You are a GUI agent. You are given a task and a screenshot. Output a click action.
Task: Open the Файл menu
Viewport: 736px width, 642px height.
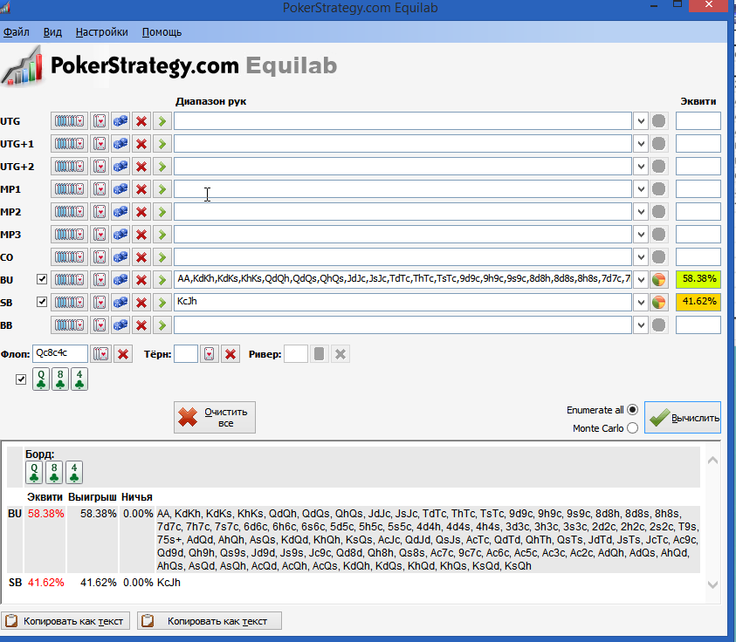click(x=17, y=32)
